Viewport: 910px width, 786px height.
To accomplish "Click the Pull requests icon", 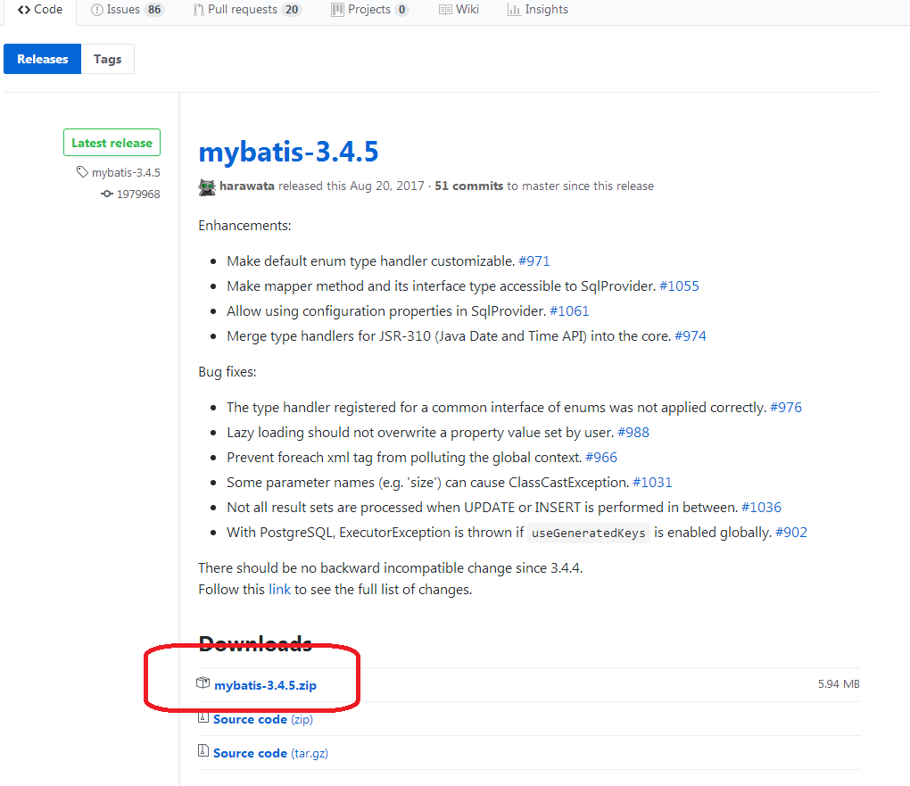I will (x=198, y=10).
